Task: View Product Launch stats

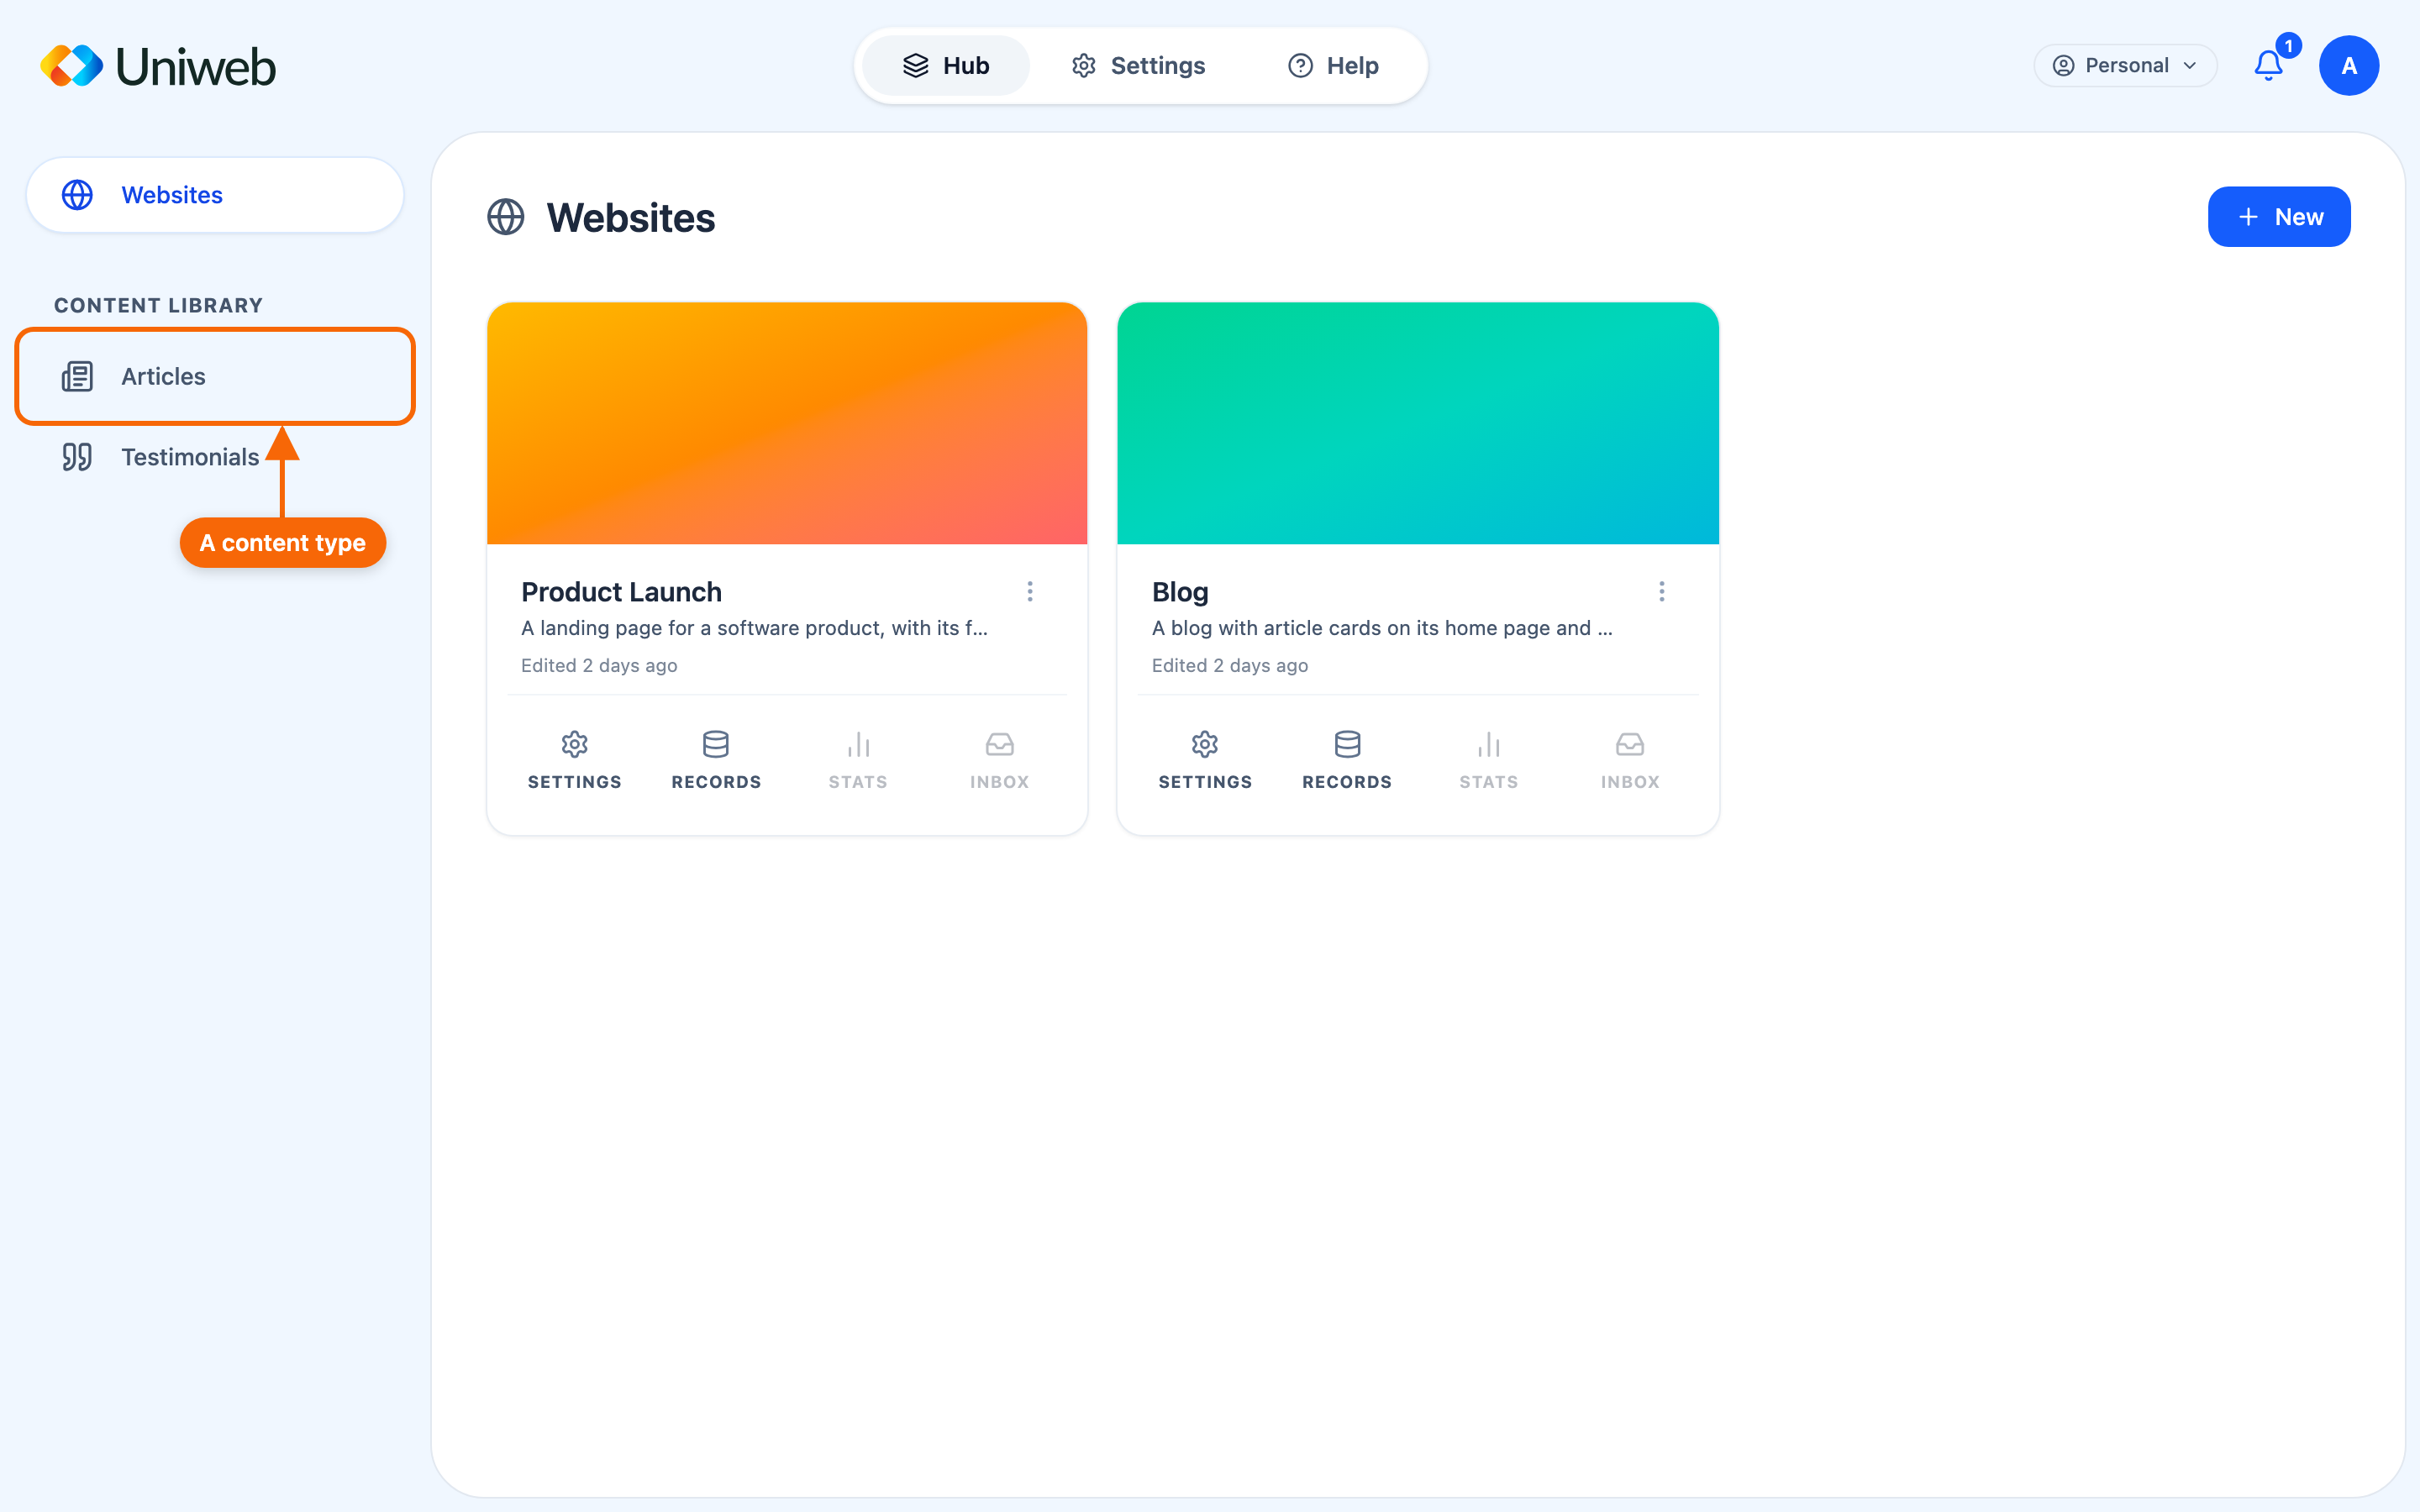Action: [858, 760]
